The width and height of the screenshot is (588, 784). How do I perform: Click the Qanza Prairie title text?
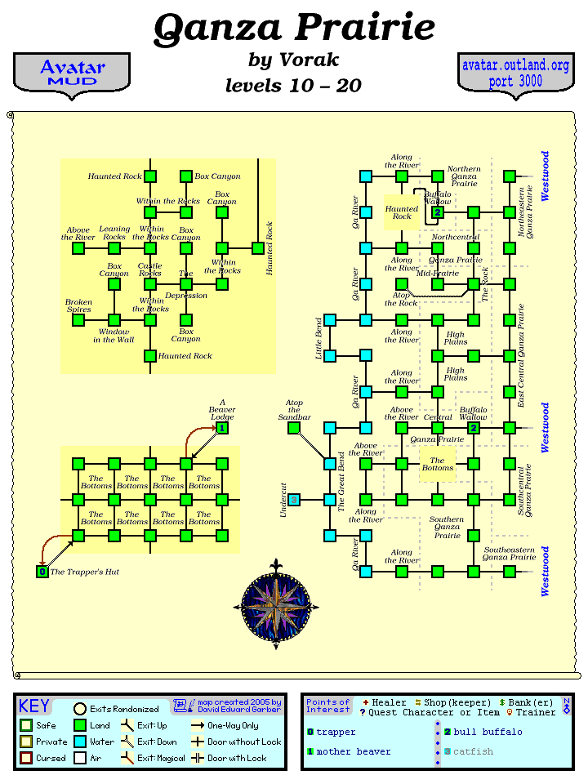294,29
